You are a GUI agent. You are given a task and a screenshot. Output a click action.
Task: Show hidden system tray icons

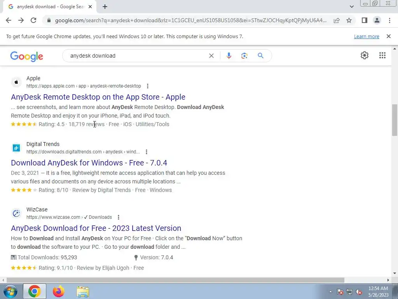point(330,292)
